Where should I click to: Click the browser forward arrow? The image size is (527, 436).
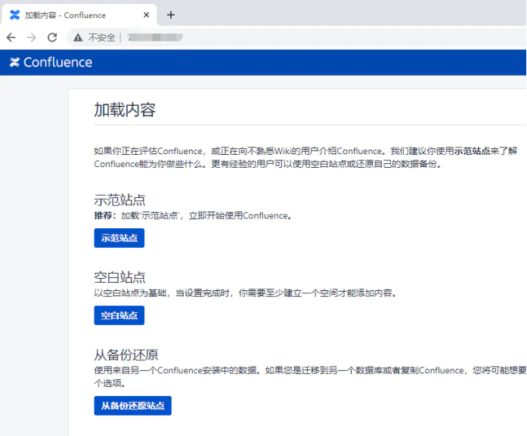pos(32,37)
